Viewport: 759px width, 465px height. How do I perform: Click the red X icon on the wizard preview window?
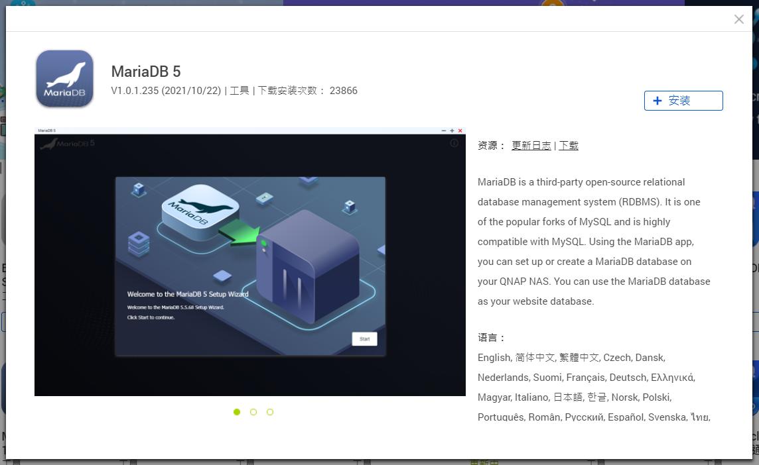click(x=460, y=130)
